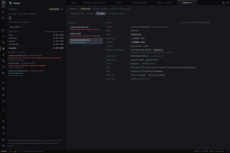Screen dimensions: 230x153
Task: Select the shopping cart commerce icon
Action: point(3,49)
